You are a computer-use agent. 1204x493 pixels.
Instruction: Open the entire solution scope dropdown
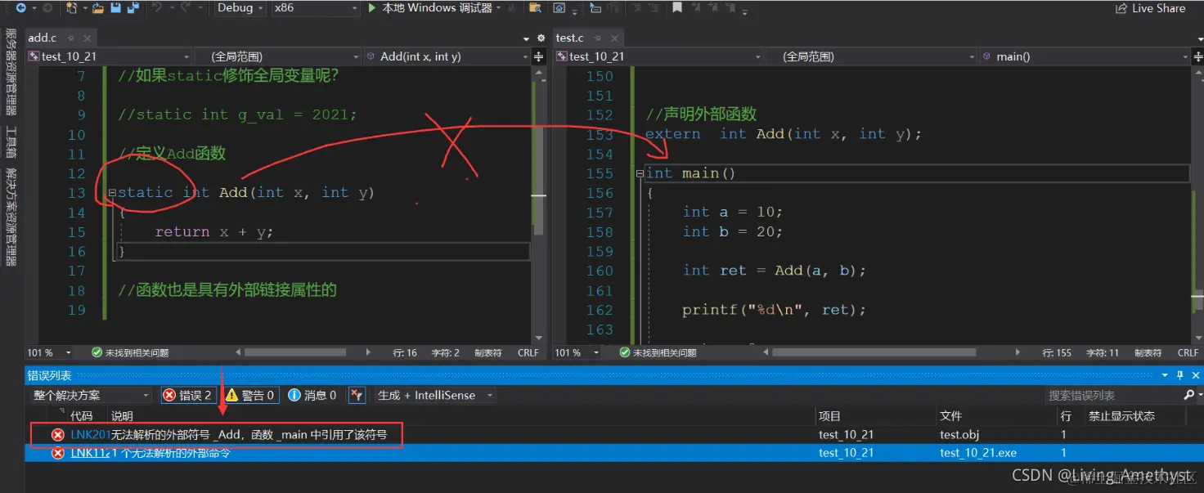point(91,395)
